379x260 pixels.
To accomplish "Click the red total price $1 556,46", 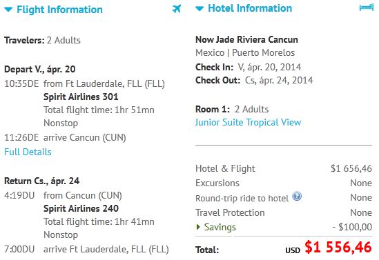I will coord(338,247).
